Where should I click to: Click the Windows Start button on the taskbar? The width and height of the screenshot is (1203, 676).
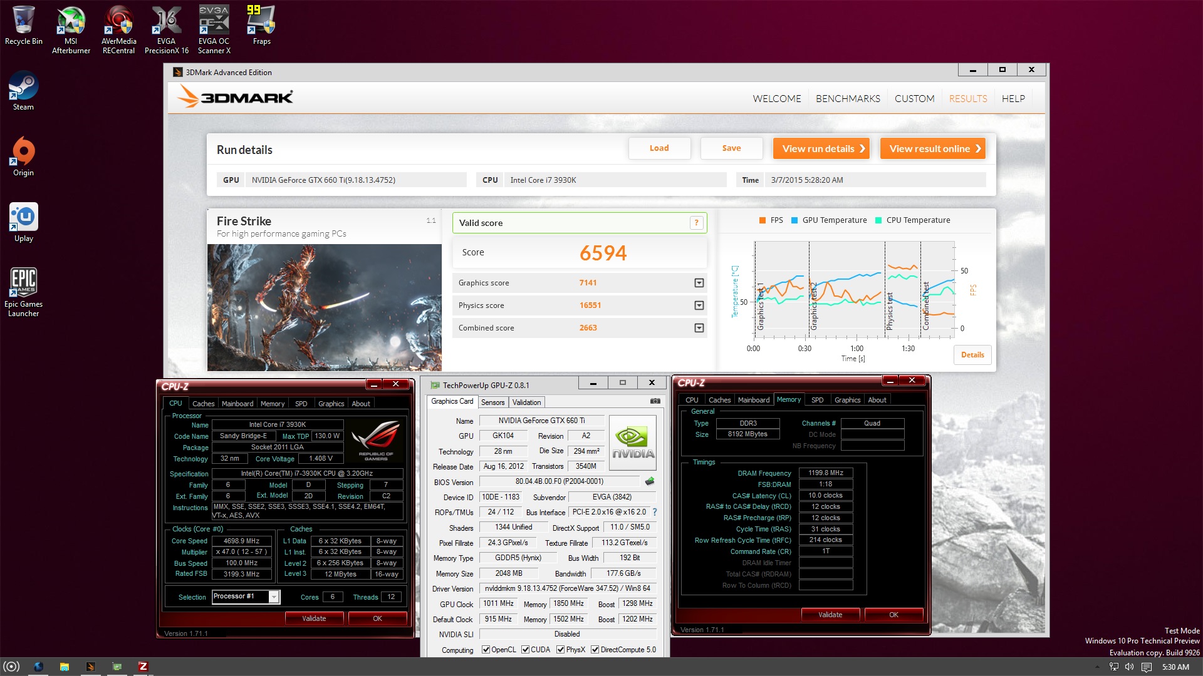click(x=11, y=667)
